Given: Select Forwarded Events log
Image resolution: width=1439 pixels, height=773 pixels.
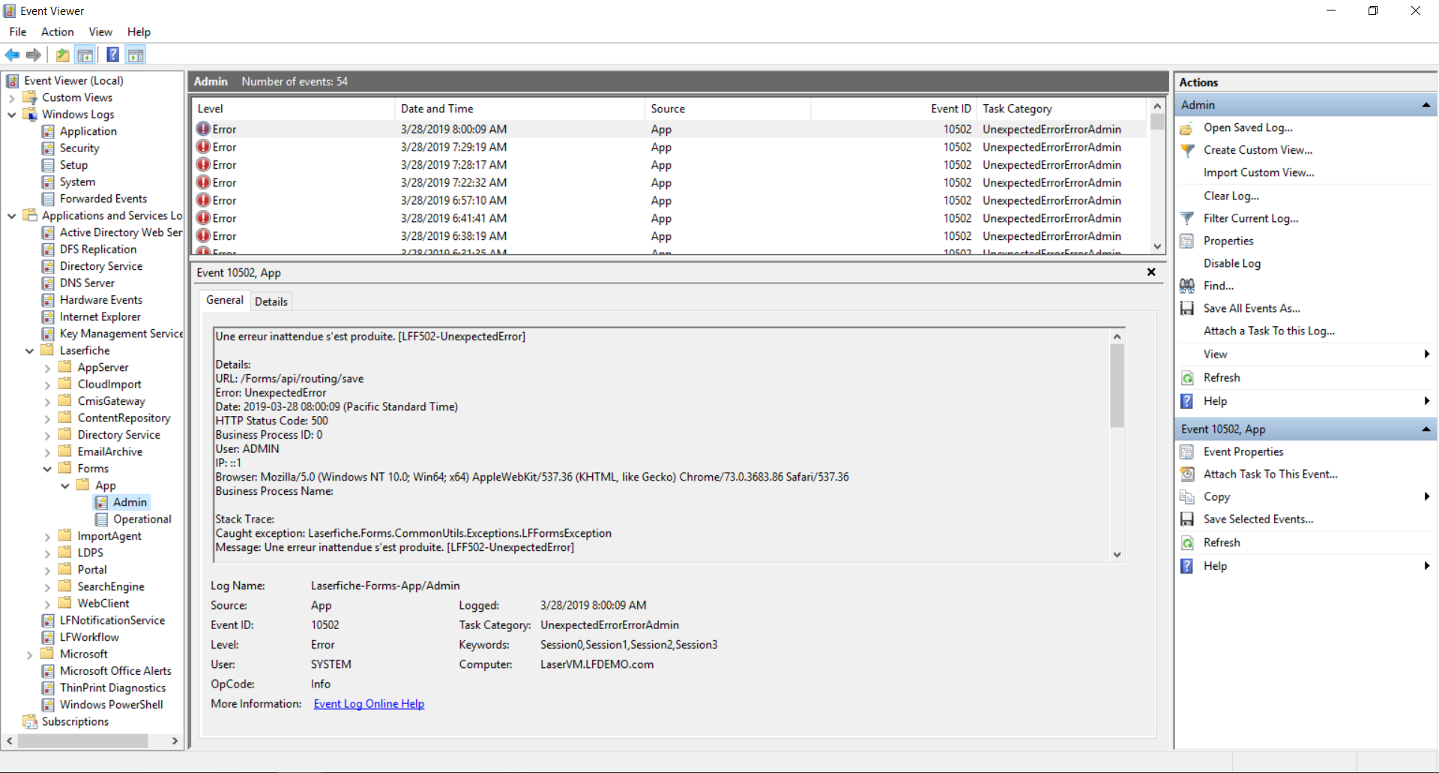Looking at the screenshot, I should click(x=103, y=199).
